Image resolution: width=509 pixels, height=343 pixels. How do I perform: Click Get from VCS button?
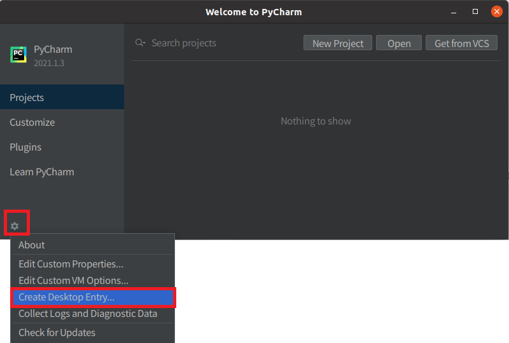click(x=461, y=43)
